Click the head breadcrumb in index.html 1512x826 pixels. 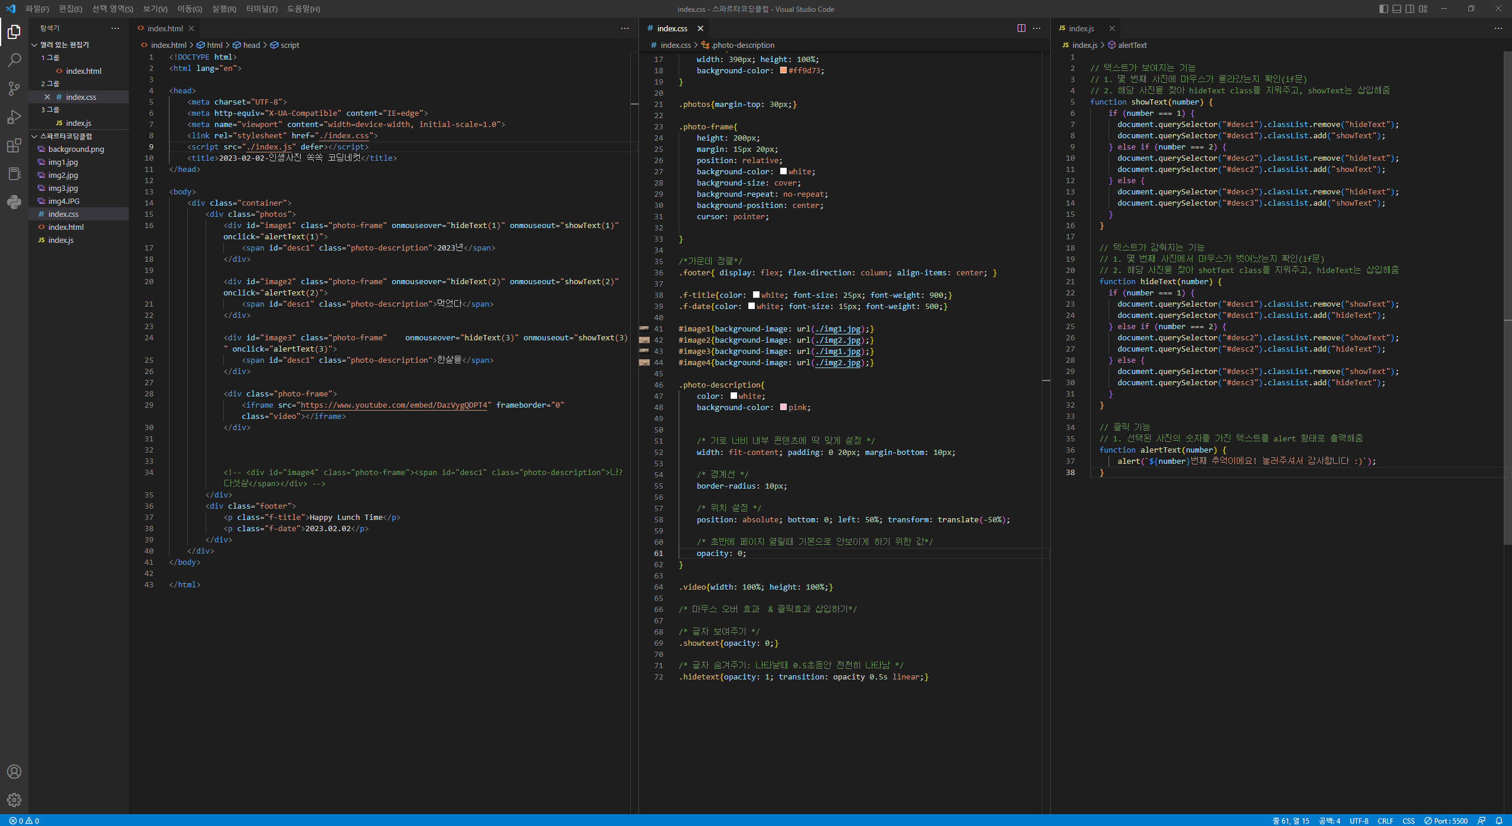point(246,45)
